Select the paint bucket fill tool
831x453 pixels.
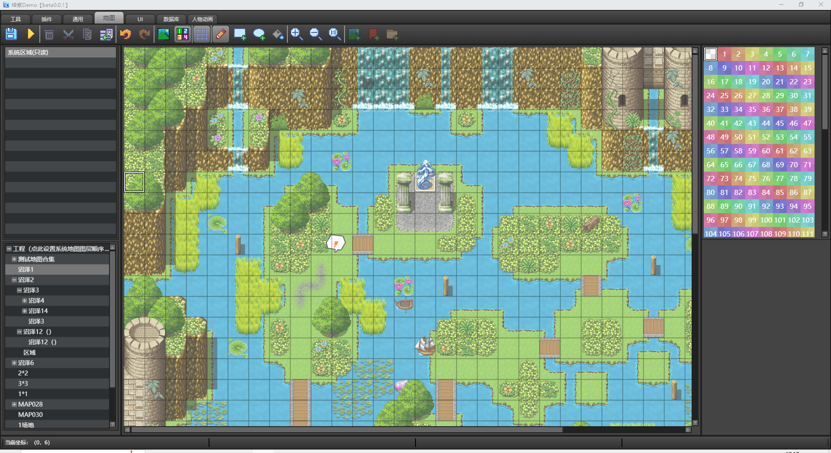(278, 34)
